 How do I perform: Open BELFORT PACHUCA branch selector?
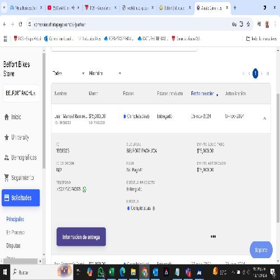(21, 93)
